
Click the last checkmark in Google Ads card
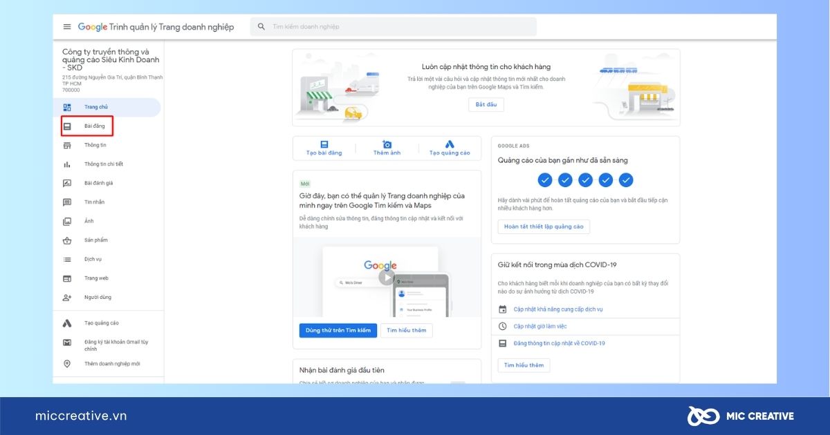pyautogui.click(x=626, y=180)
